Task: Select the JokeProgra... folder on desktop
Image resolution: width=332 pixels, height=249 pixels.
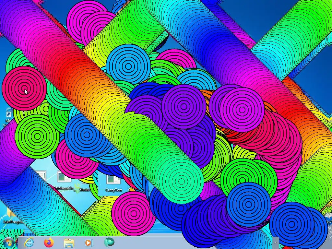Action: (11, 213)
